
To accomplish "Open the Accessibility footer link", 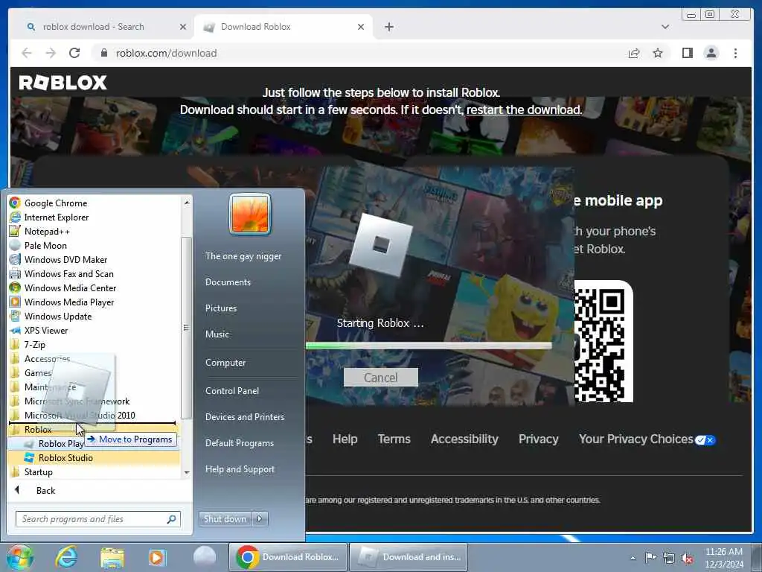I will [464, 439].
